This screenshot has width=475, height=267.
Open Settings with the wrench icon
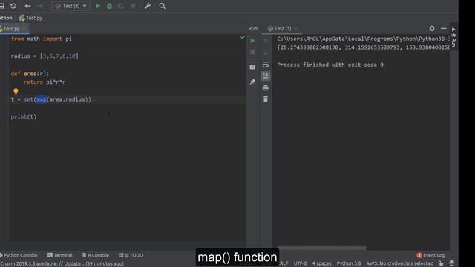coord(148,6)
